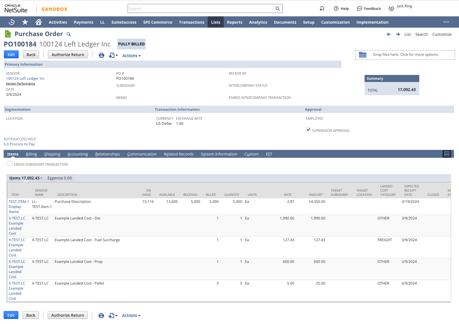Image resolution: width=459 pixels, height=324 pixels.
Task: Open the SPS Commerce menu
Action: tap(158, 22)
